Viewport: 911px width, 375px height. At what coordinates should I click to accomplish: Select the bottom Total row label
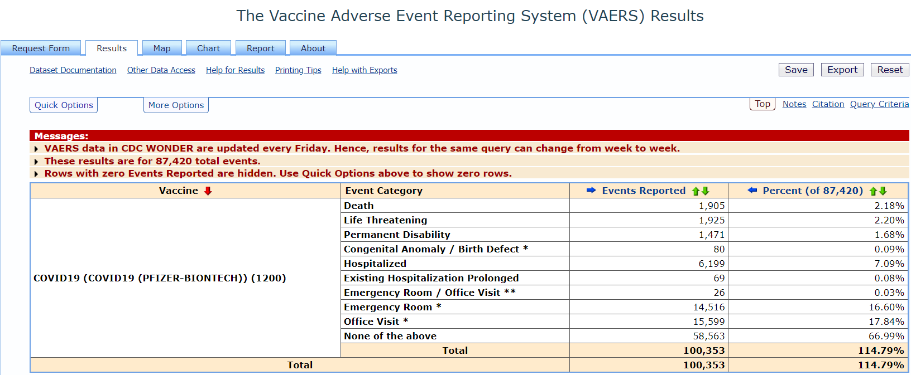[x=300, y=365]
